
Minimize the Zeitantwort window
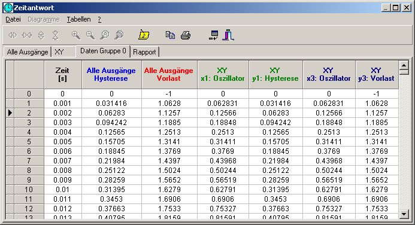coord(386,8)
